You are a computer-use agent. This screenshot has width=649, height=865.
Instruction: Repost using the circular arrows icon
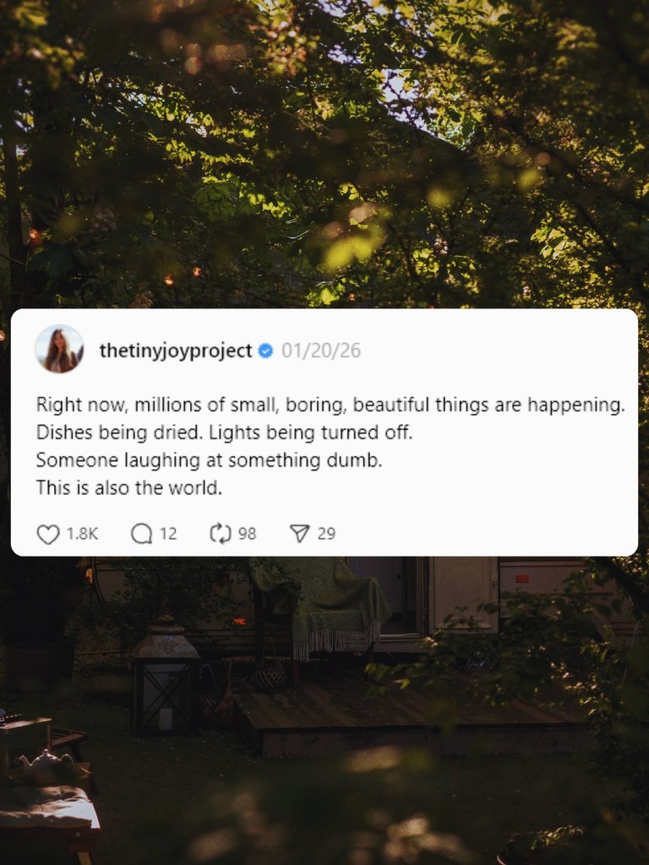tap(221, 534)
